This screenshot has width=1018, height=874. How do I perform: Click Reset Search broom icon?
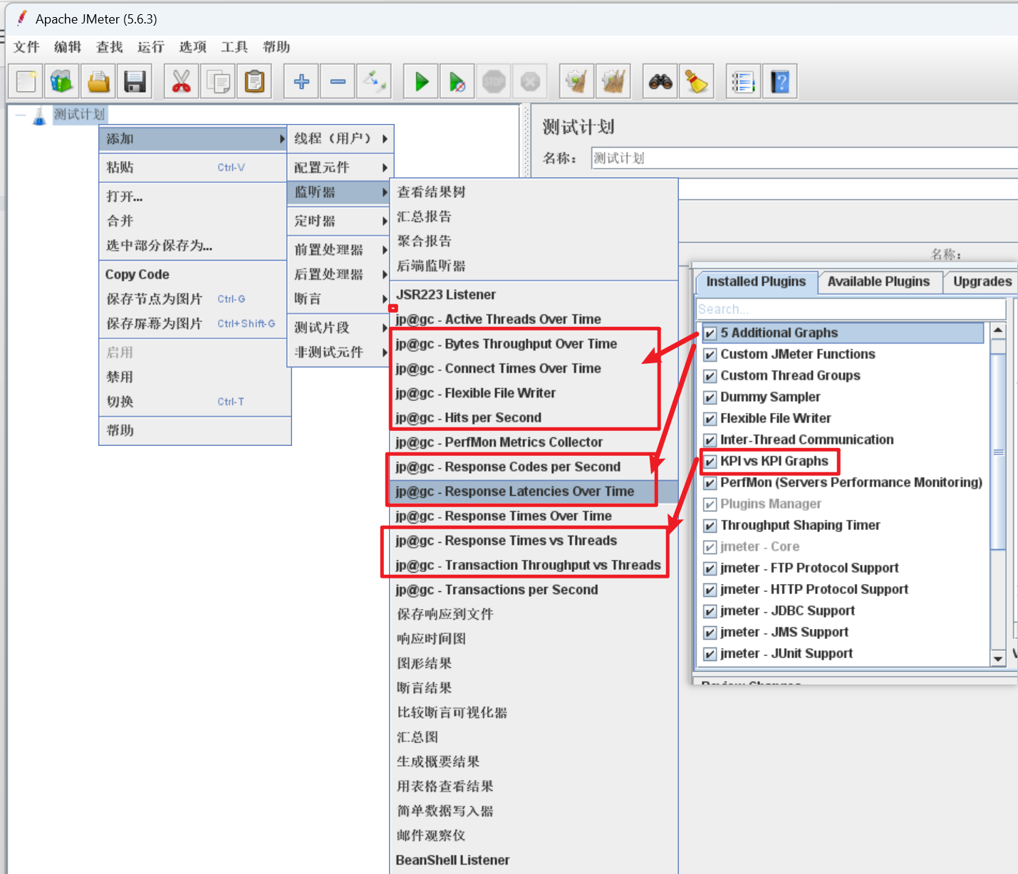(x=697, y=82)
